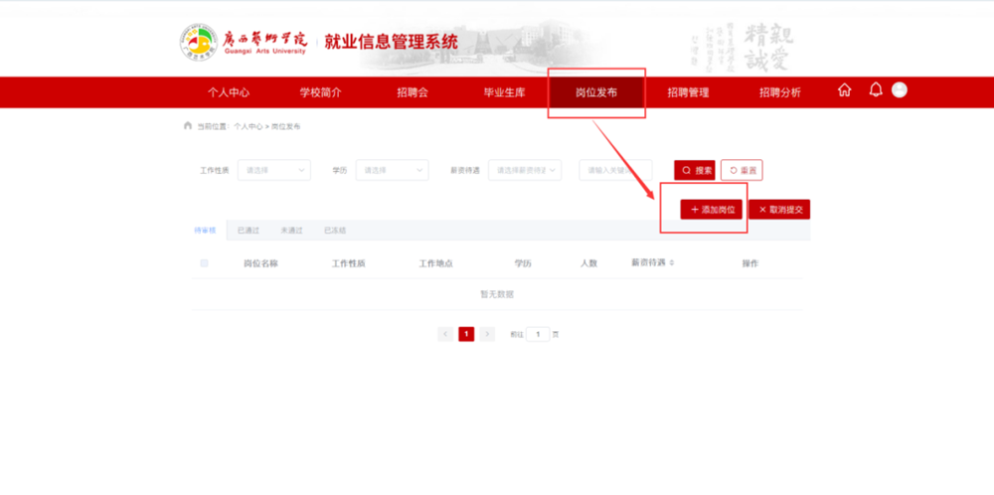
Task: Click the 工作地点 column header
Action: coord(435,263)
